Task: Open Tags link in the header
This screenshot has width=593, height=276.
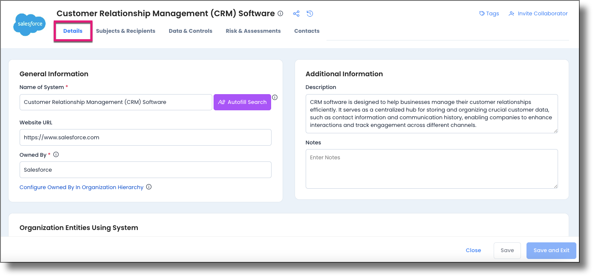Action: tap(492, 14)
